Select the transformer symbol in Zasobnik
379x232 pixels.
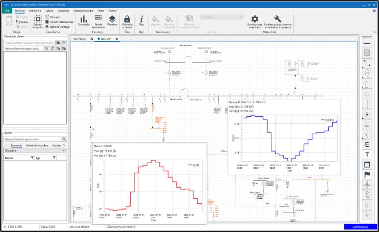pyautogui.click(x=367, y=73)
